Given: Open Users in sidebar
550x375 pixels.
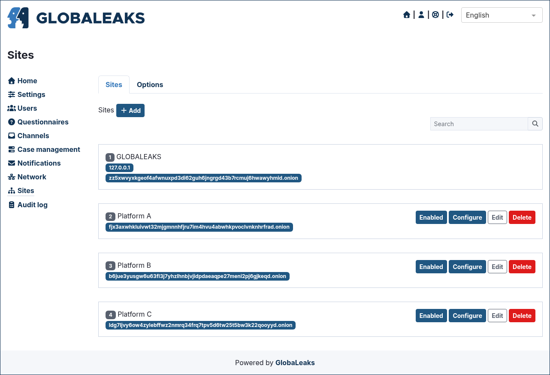Looking at the screenshot, I should click(x=23, y=108).
